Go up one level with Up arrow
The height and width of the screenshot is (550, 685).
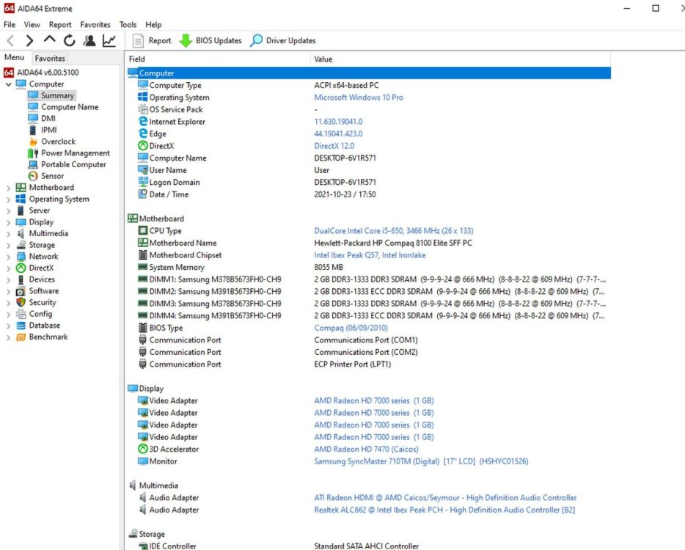[49, 41]
